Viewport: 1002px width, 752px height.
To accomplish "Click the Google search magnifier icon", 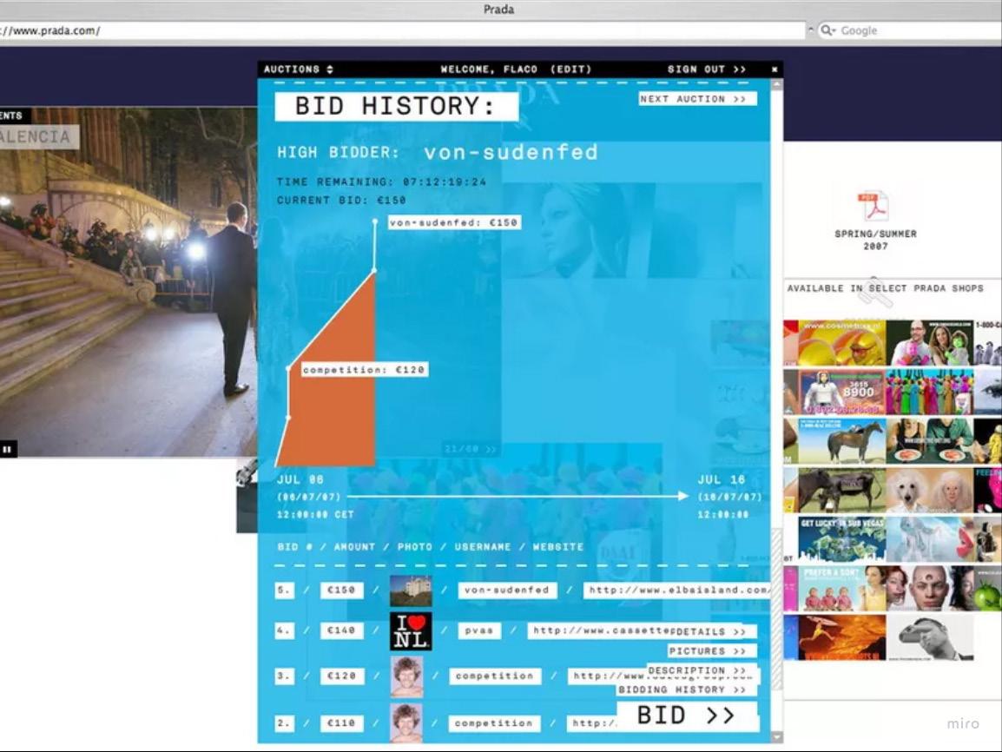I will (x=827, y=30).
